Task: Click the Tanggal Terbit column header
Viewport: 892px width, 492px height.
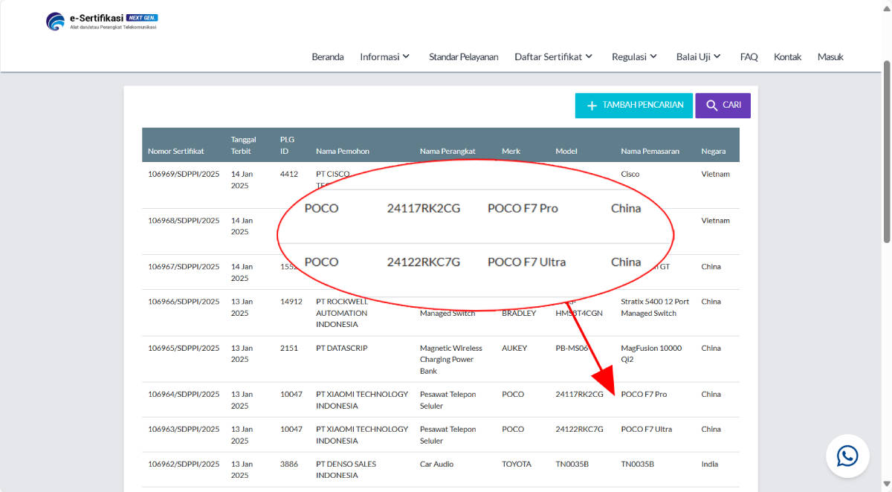Action: point(244,145)
